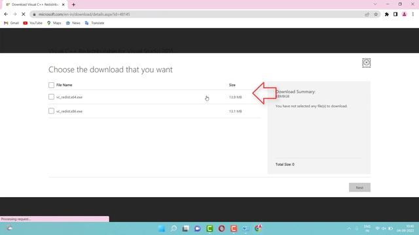Open the Wi-Fi network tray icon
The height and width of the screenshot is (235, 419).
(378, 228)
